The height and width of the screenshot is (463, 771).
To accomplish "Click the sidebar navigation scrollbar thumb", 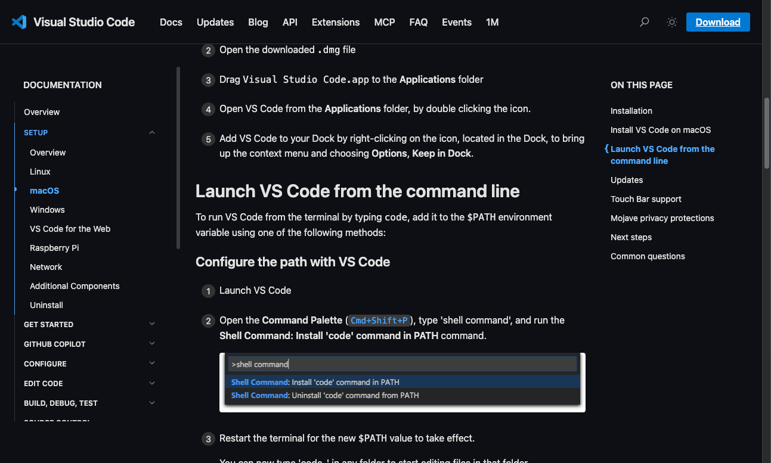I will [178, 158].
